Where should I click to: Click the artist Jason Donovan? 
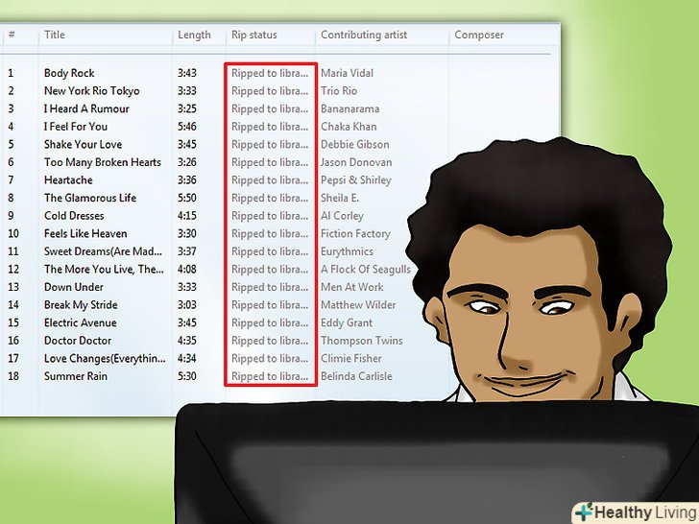(356, 162)
